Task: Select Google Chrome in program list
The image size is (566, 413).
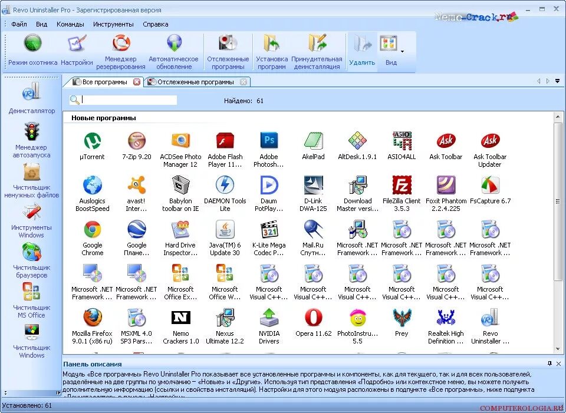Action: coord(92,238)
